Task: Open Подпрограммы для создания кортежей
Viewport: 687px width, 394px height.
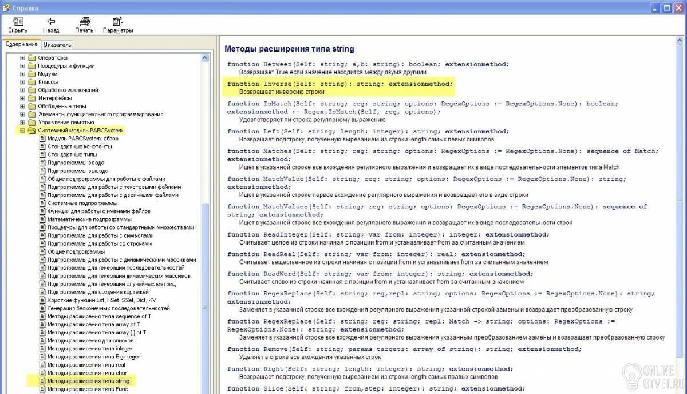Action: 97,292
